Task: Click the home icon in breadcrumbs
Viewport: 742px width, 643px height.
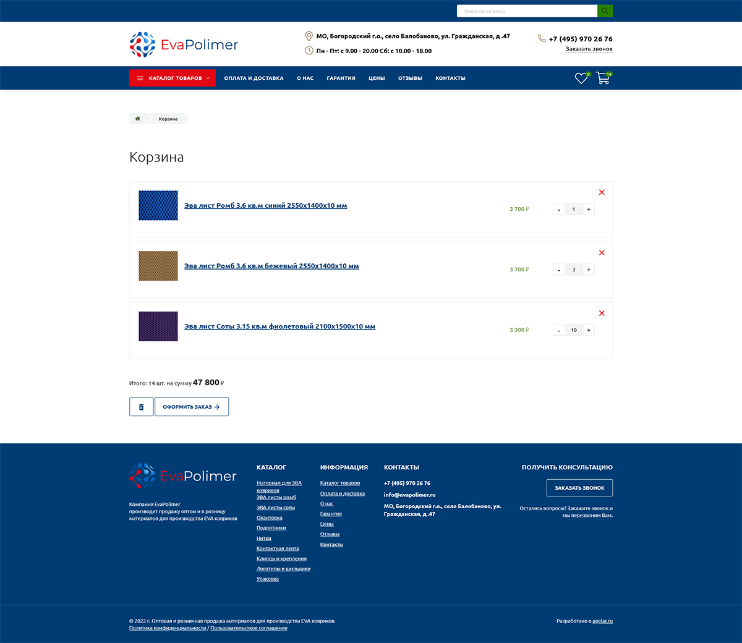Action: coord(138,119)
